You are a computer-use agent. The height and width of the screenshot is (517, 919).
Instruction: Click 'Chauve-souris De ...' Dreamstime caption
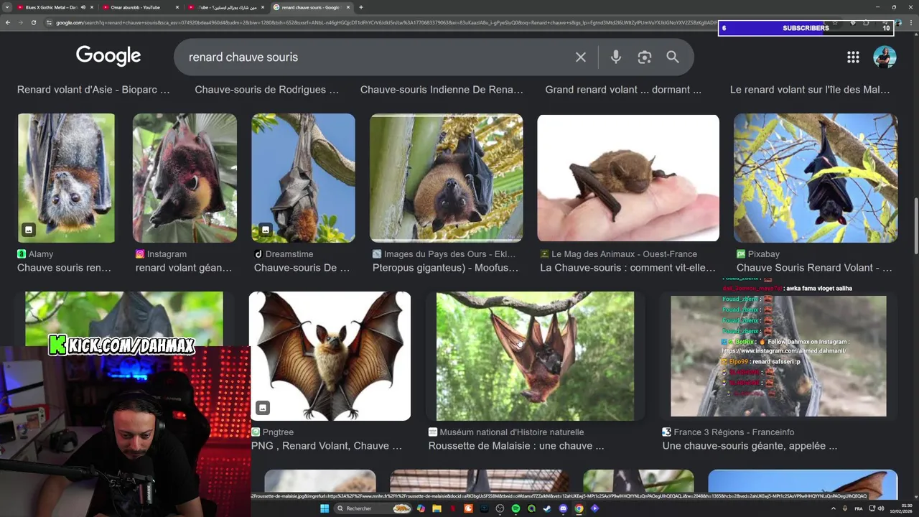point(302,268)
